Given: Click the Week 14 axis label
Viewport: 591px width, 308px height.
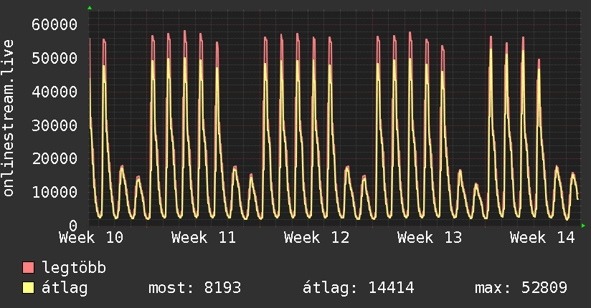Looking at the screenshot, I should click(x=542, y=238).
